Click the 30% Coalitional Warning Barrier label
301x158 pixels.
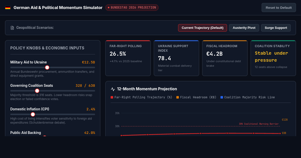click(x=259, y=124)
